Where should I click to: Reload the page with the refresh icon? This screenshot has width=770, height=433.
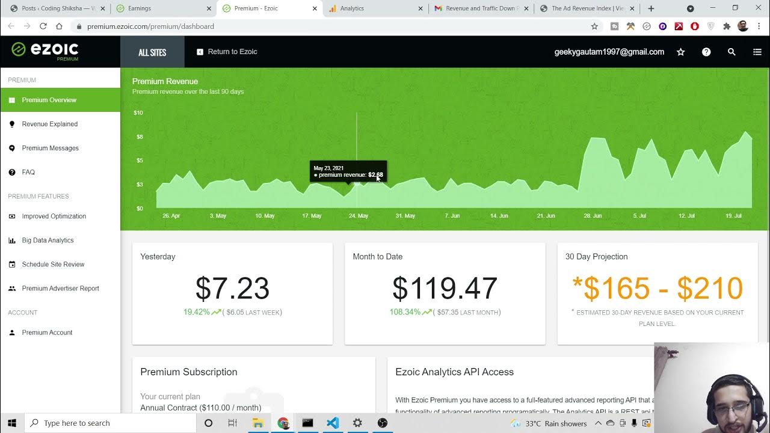click(x=43, y=26)
